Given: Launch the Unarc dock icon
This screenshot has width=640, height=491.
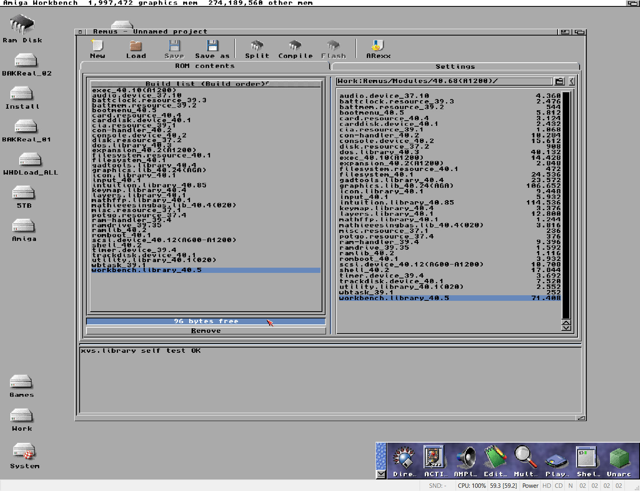Looking at the screenshot, I should [619, 461].
